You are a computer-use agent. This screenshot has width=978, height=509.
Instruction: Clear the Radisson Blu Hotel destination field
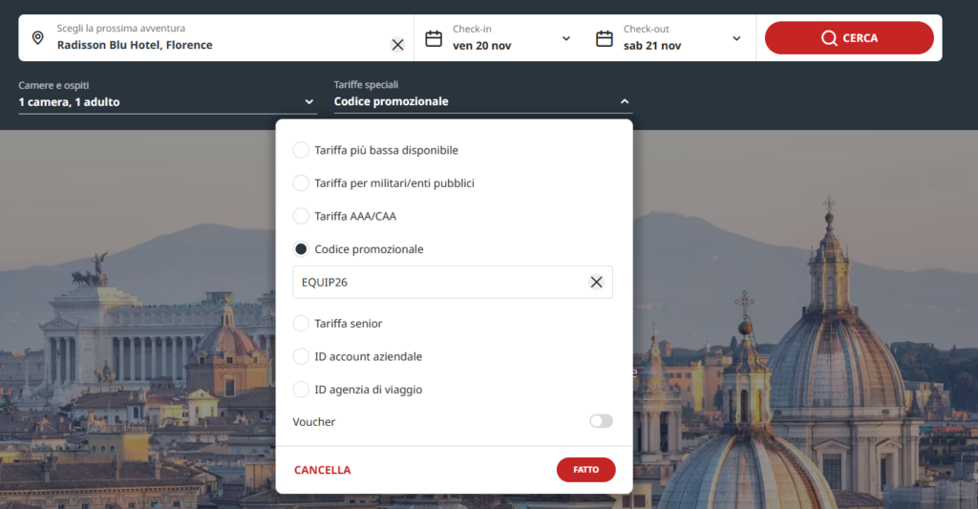click(x=397, y=45)
